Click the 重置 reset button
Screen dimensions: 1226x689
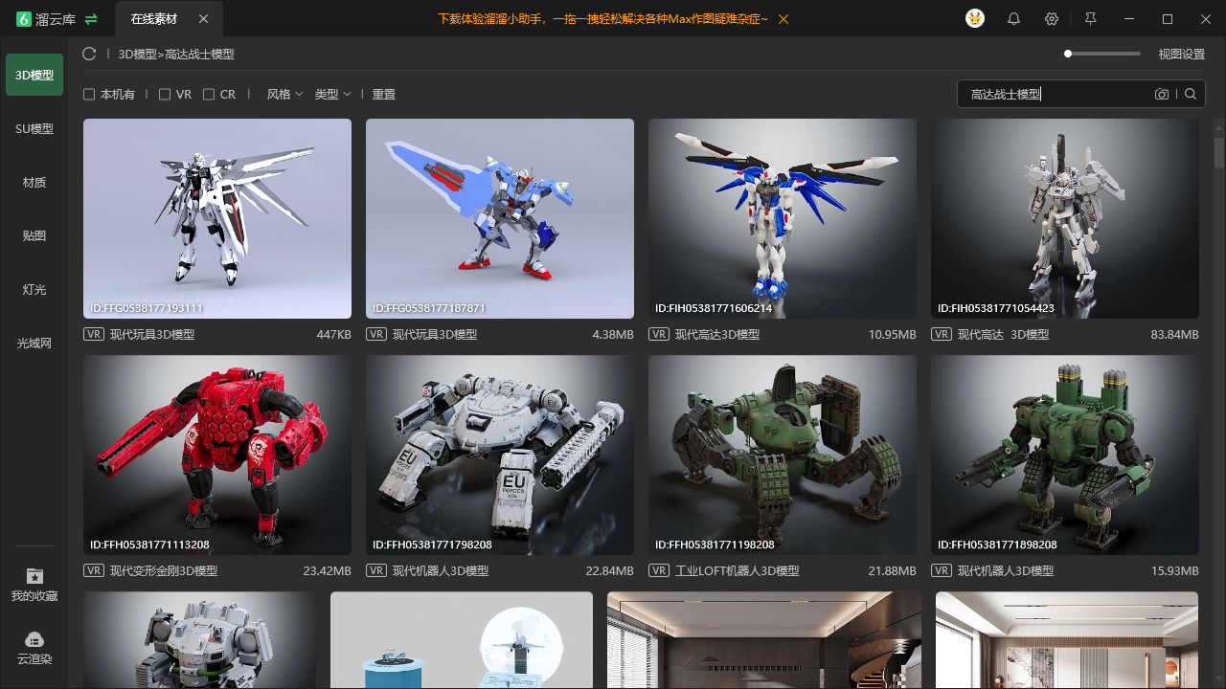click(x=384, y=94)
